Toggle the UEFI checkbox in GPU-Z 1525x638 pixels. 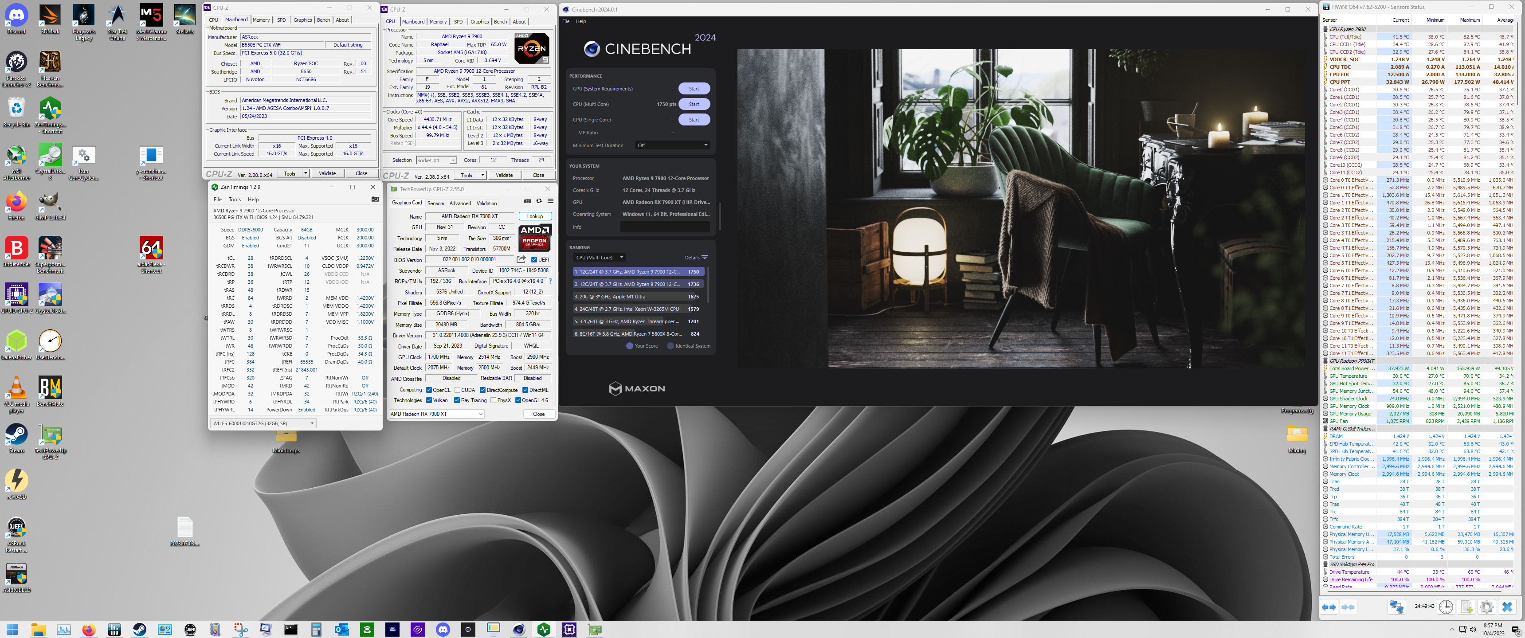(534, 259)
